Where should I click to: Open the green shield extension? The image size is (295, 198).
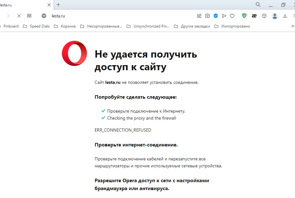(244, 16)
